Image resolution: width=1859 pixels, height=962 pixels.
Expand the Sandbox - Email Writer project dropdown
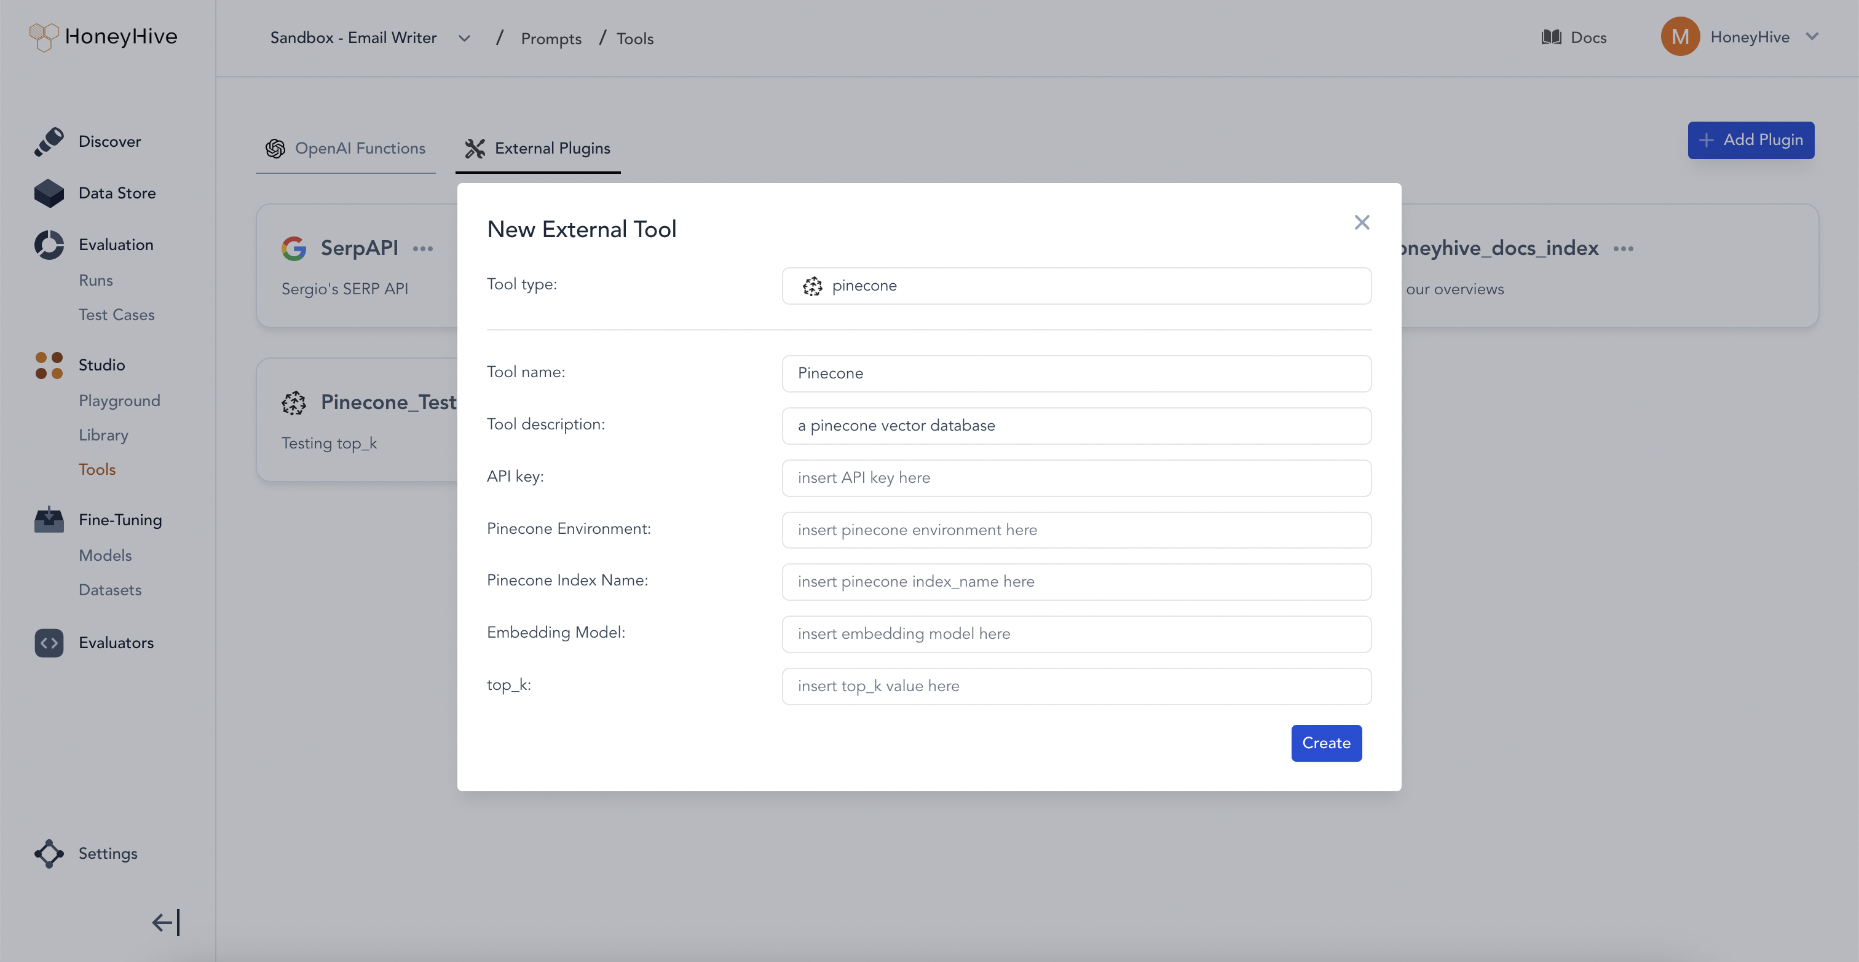coord(464,38)
